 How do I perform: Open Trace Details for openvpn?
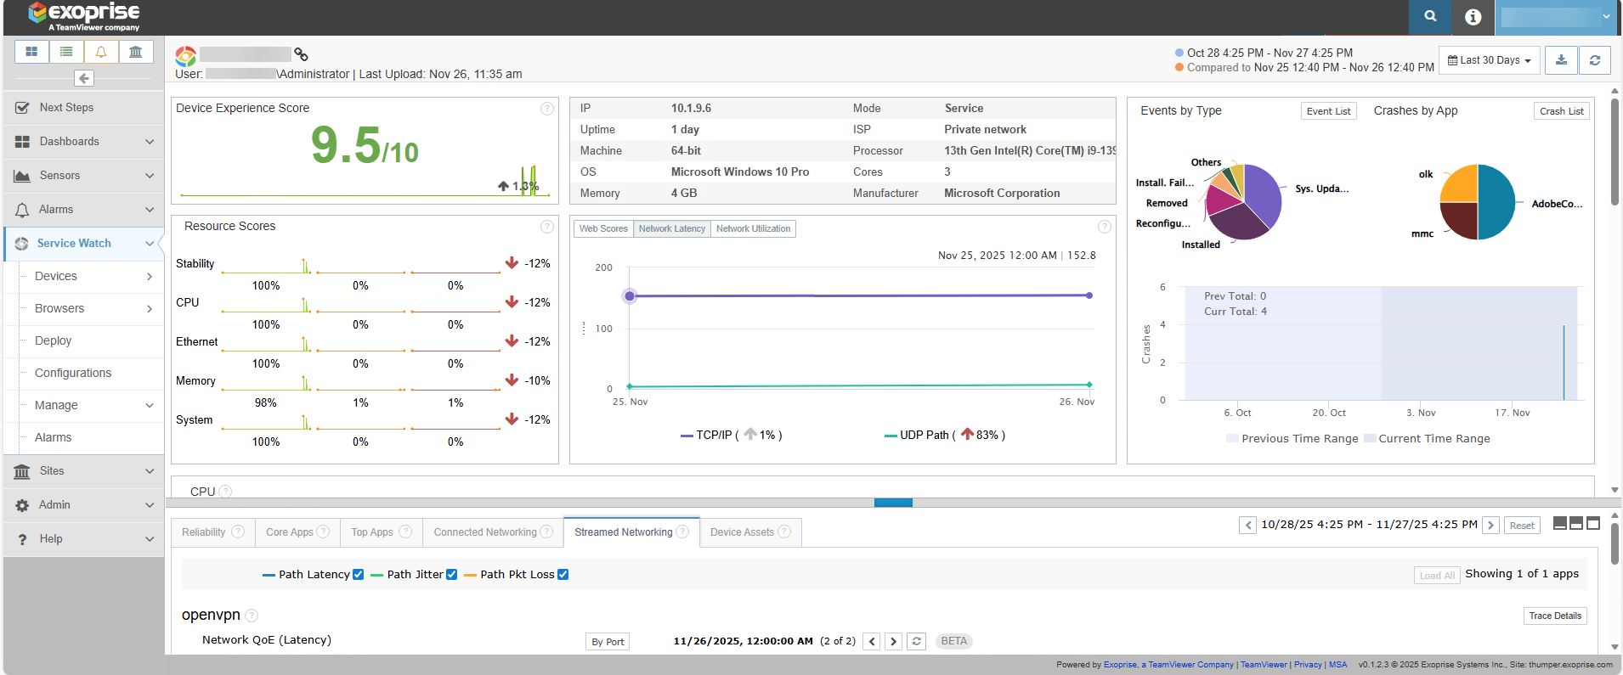[x=1554, y=616]
